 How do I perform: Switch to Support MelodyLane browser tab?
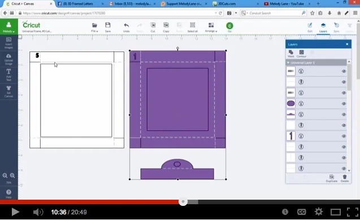click(184, 3)
